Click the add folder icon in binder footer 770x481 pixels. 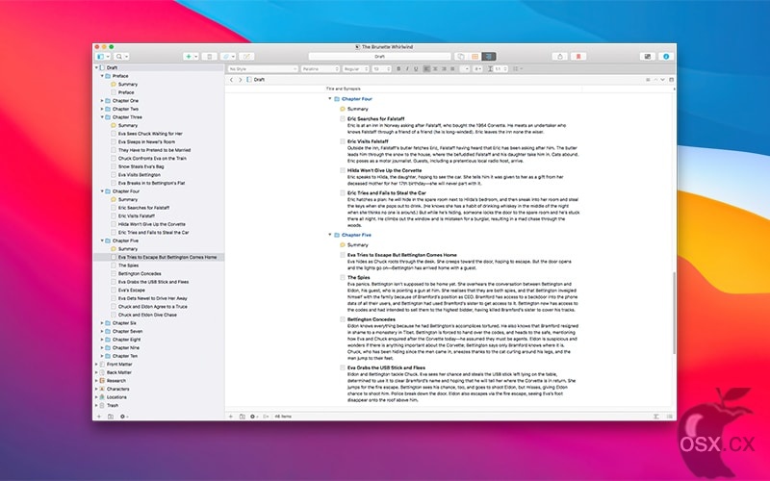111,417
